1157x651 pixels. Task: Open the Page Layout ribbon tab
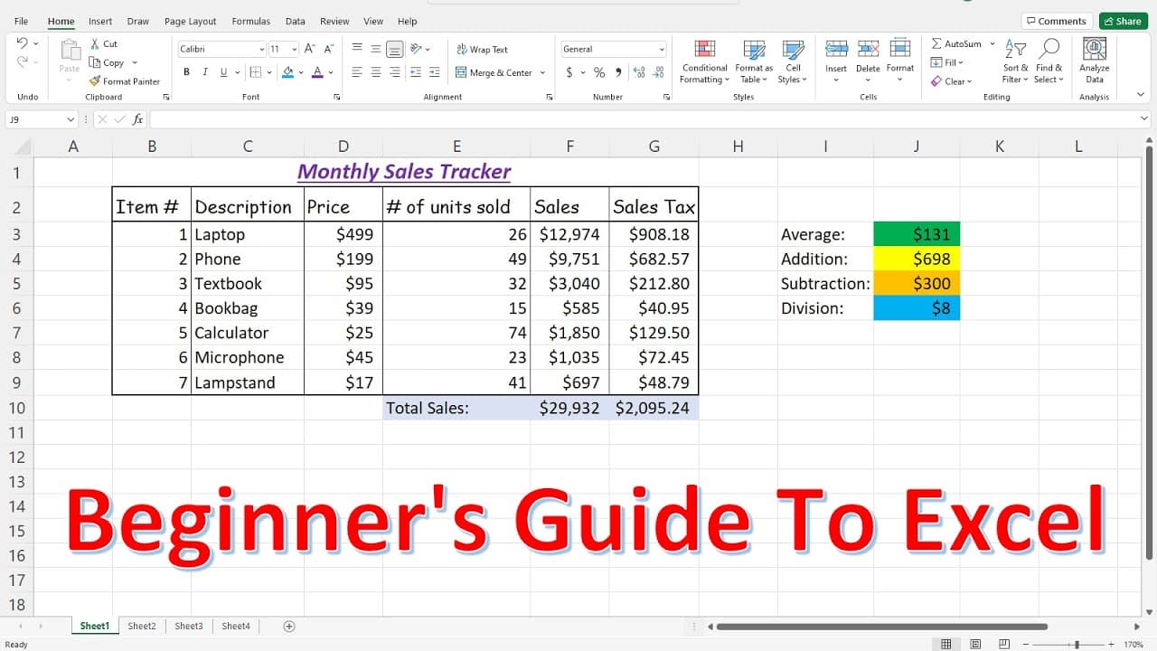coord(190,21)
